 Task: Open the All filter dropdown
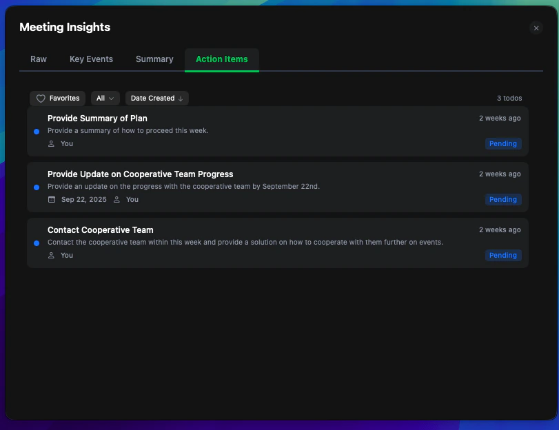pyautogui.click(x=105, y=98)
